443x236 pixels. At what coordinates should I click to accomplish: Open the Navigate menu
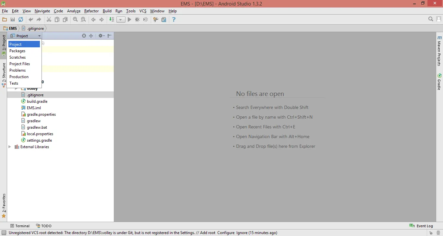click(x=42, y=11)
